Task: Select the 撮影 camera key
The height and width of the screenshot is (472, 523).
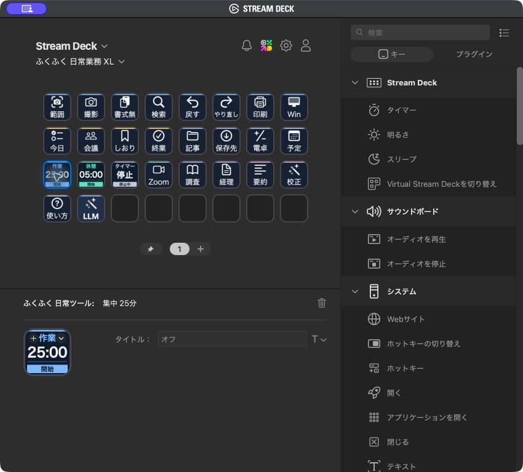Action: (x=91, y=107)
